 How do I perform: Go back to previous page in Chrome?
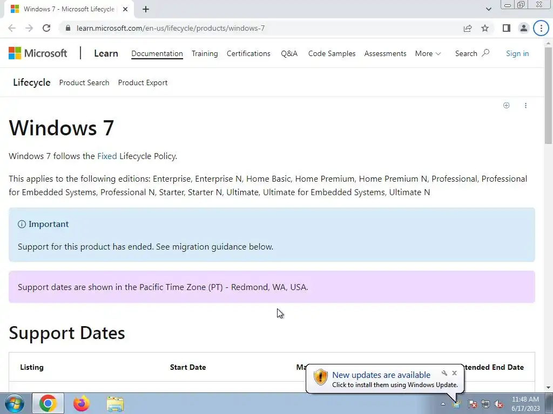coord(12,28)
